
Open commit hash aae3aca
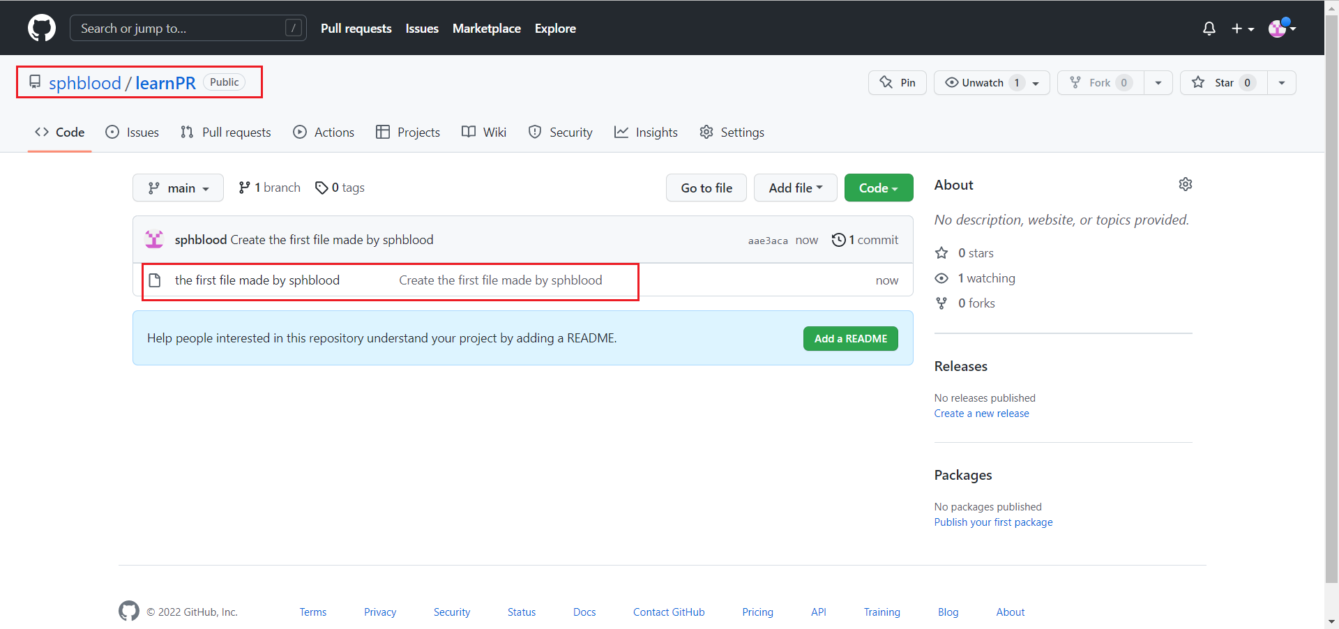(768, 241)
